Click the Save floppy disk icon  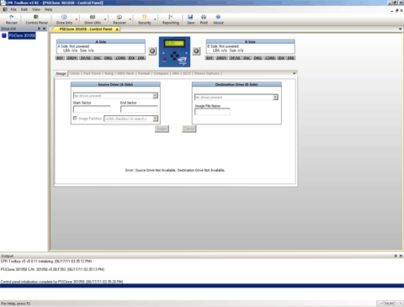190,17
